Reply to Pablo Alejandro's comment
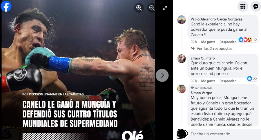 (228, 42)
